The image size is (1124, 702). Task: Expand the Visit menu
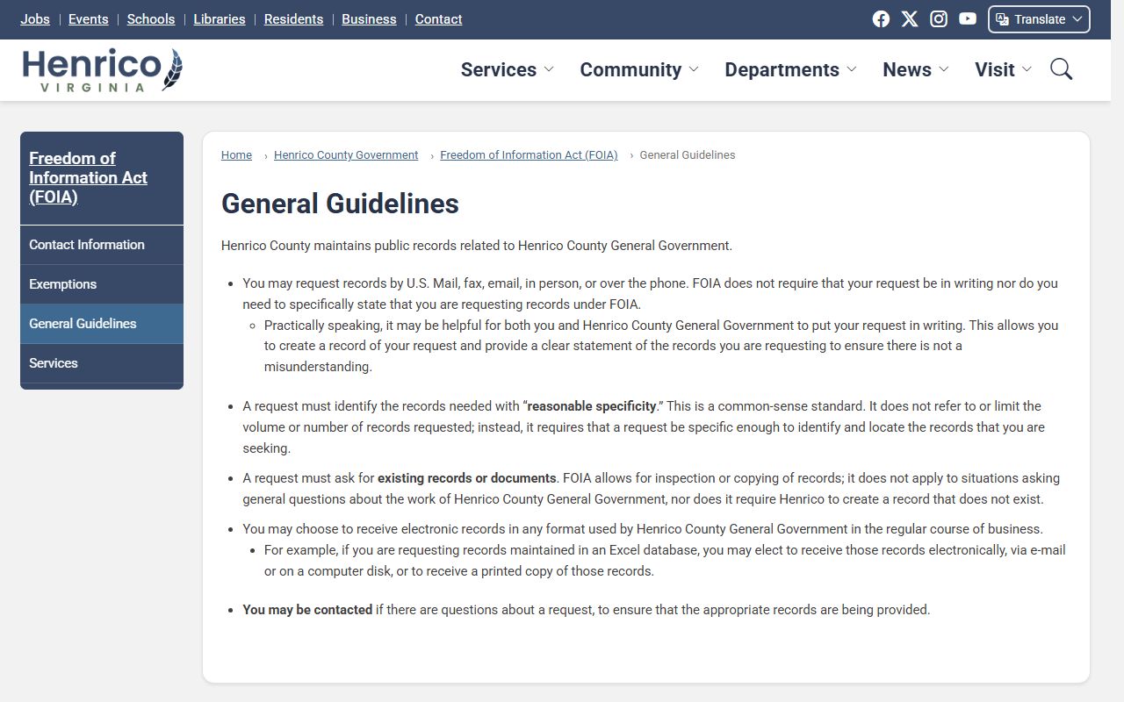coord(1003,69)
